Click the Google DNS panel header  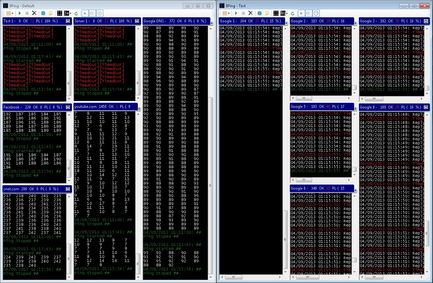point(176,21)
